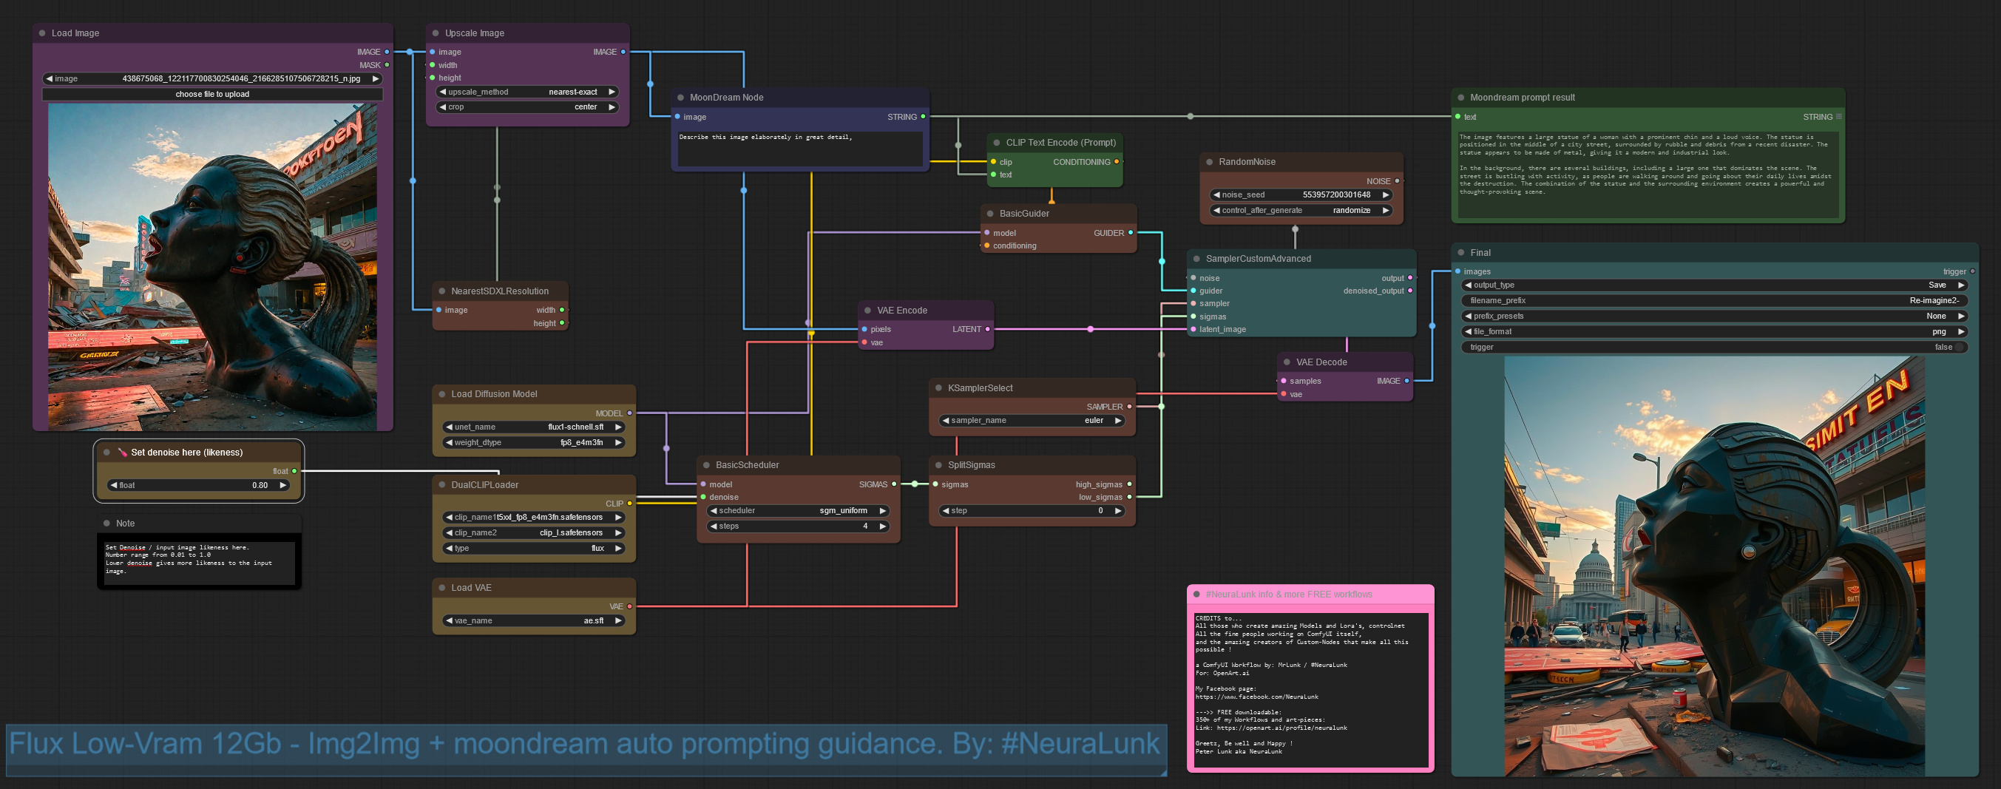Increase SplitSigmas step with right arrow
Image resolution: width=2001 pixels, height=789 pixels.
click(x=1117, y=510)
